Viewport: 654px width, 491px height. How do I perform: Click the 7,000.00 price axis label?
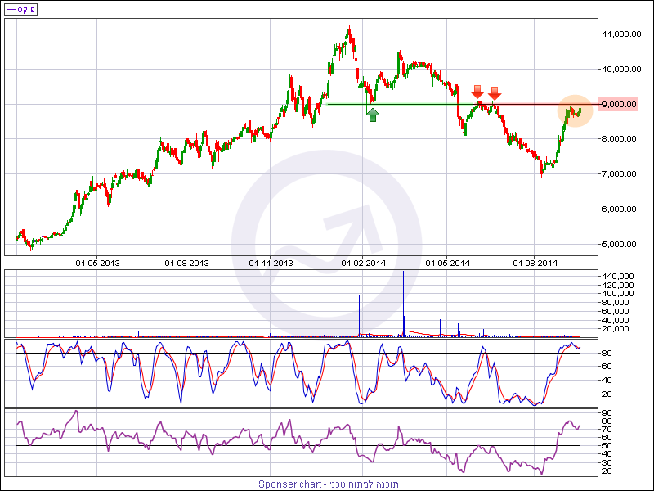pos(619,174)
